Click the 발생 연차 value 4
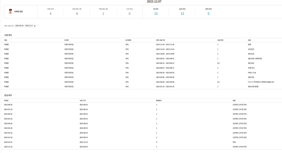This screenshot has width=282, height=153. click(x=50, y=14)
